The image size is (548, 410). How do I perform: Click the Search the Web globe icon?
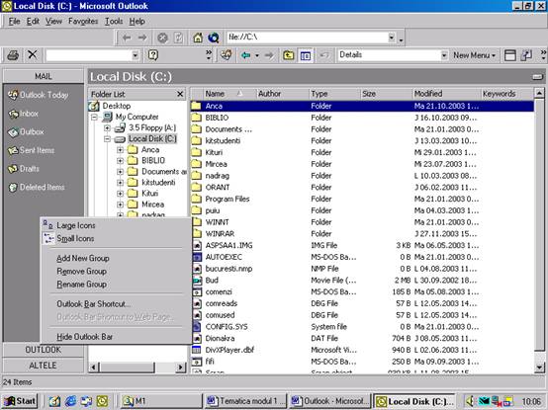coord(214,38)
